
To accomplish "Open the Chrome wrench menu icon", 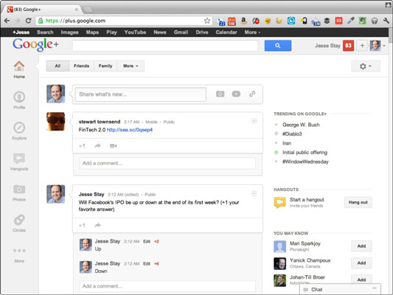I will coord(386,21).
